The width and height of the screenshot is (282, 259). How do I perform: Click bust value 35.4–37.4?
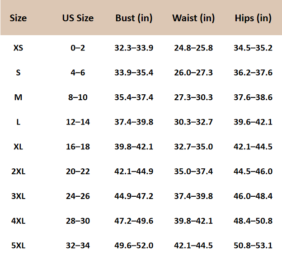click(x=134, y=97)
